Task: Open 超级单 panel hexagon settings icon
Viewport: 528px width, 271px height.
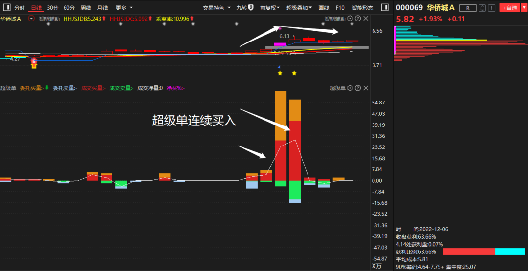Action: (x=350, y=88)
